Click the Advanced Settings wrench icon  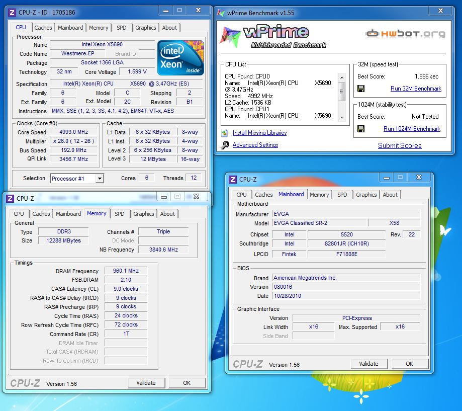click(x=225, y=145)
